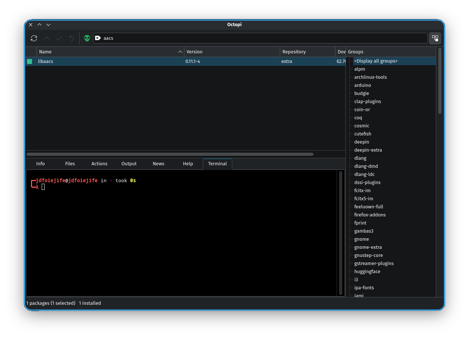Open the Actions tab

tap(100, 164)
